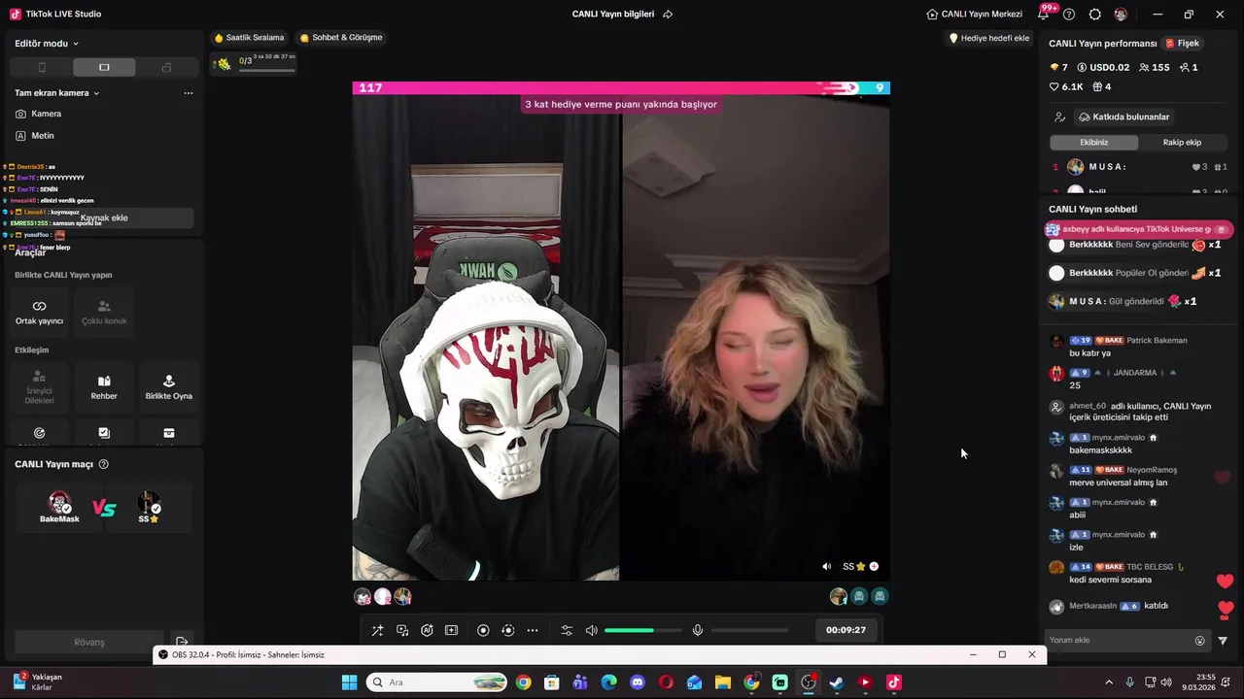
Task: Open İzleyici Dilekleri tool
Action: point(39,387)
